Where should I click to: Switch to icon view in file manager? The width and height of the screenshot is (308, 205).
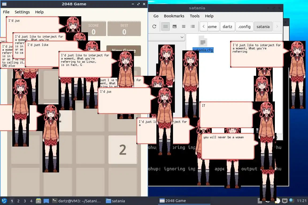click(x=165, y=26)
